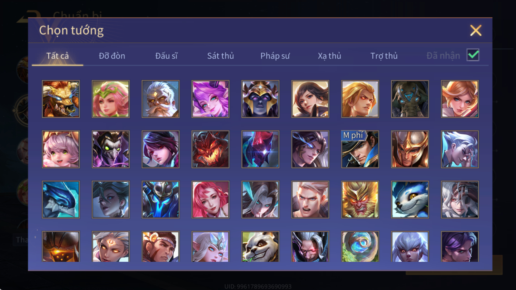
Task: Close the 'Chọn tướng' dialog
Action: 476,30
